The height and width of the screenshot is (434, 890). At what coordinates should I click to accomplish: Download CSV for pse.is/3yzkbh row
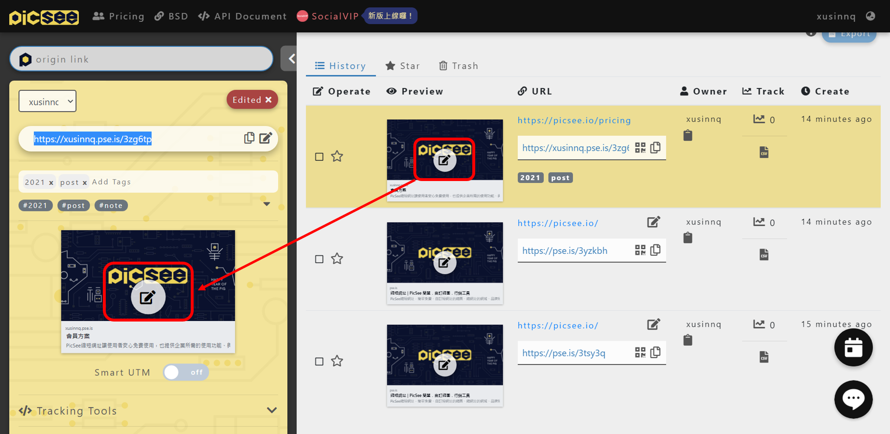764,255
